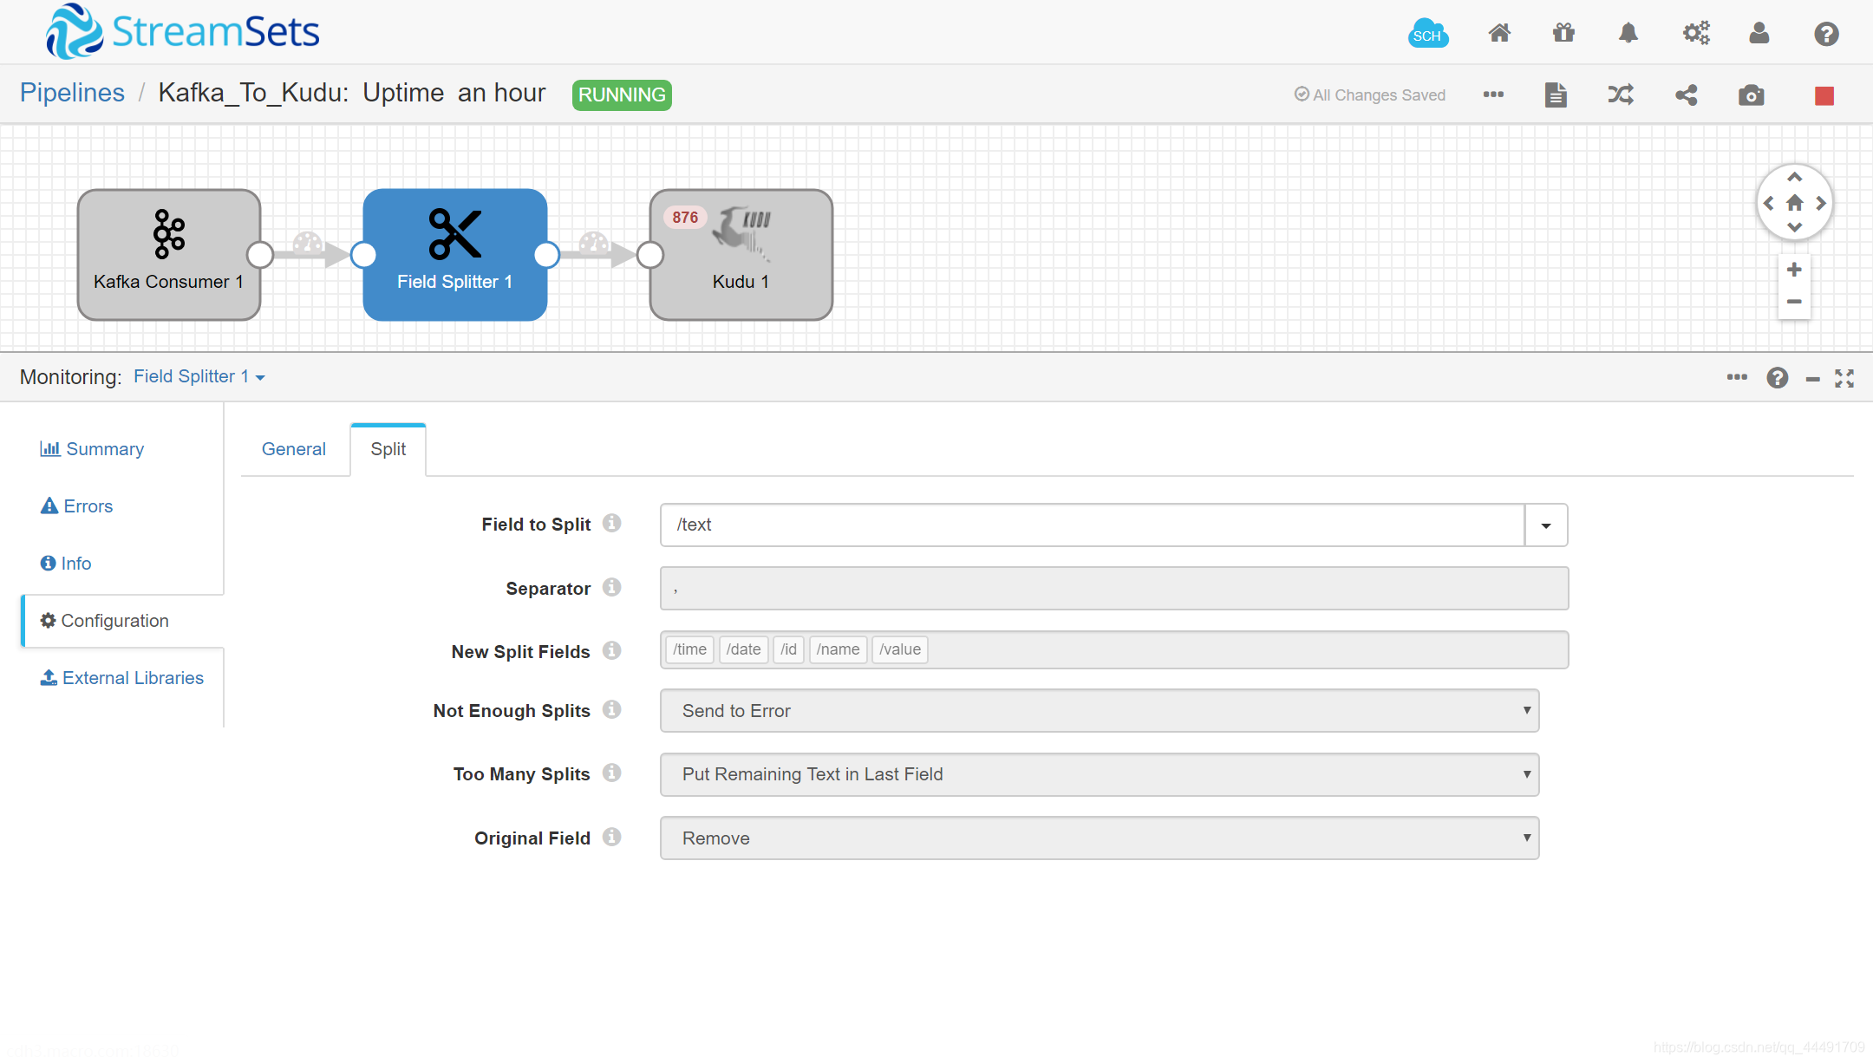Click the Monitoring dropdown selector

[199, 375]
